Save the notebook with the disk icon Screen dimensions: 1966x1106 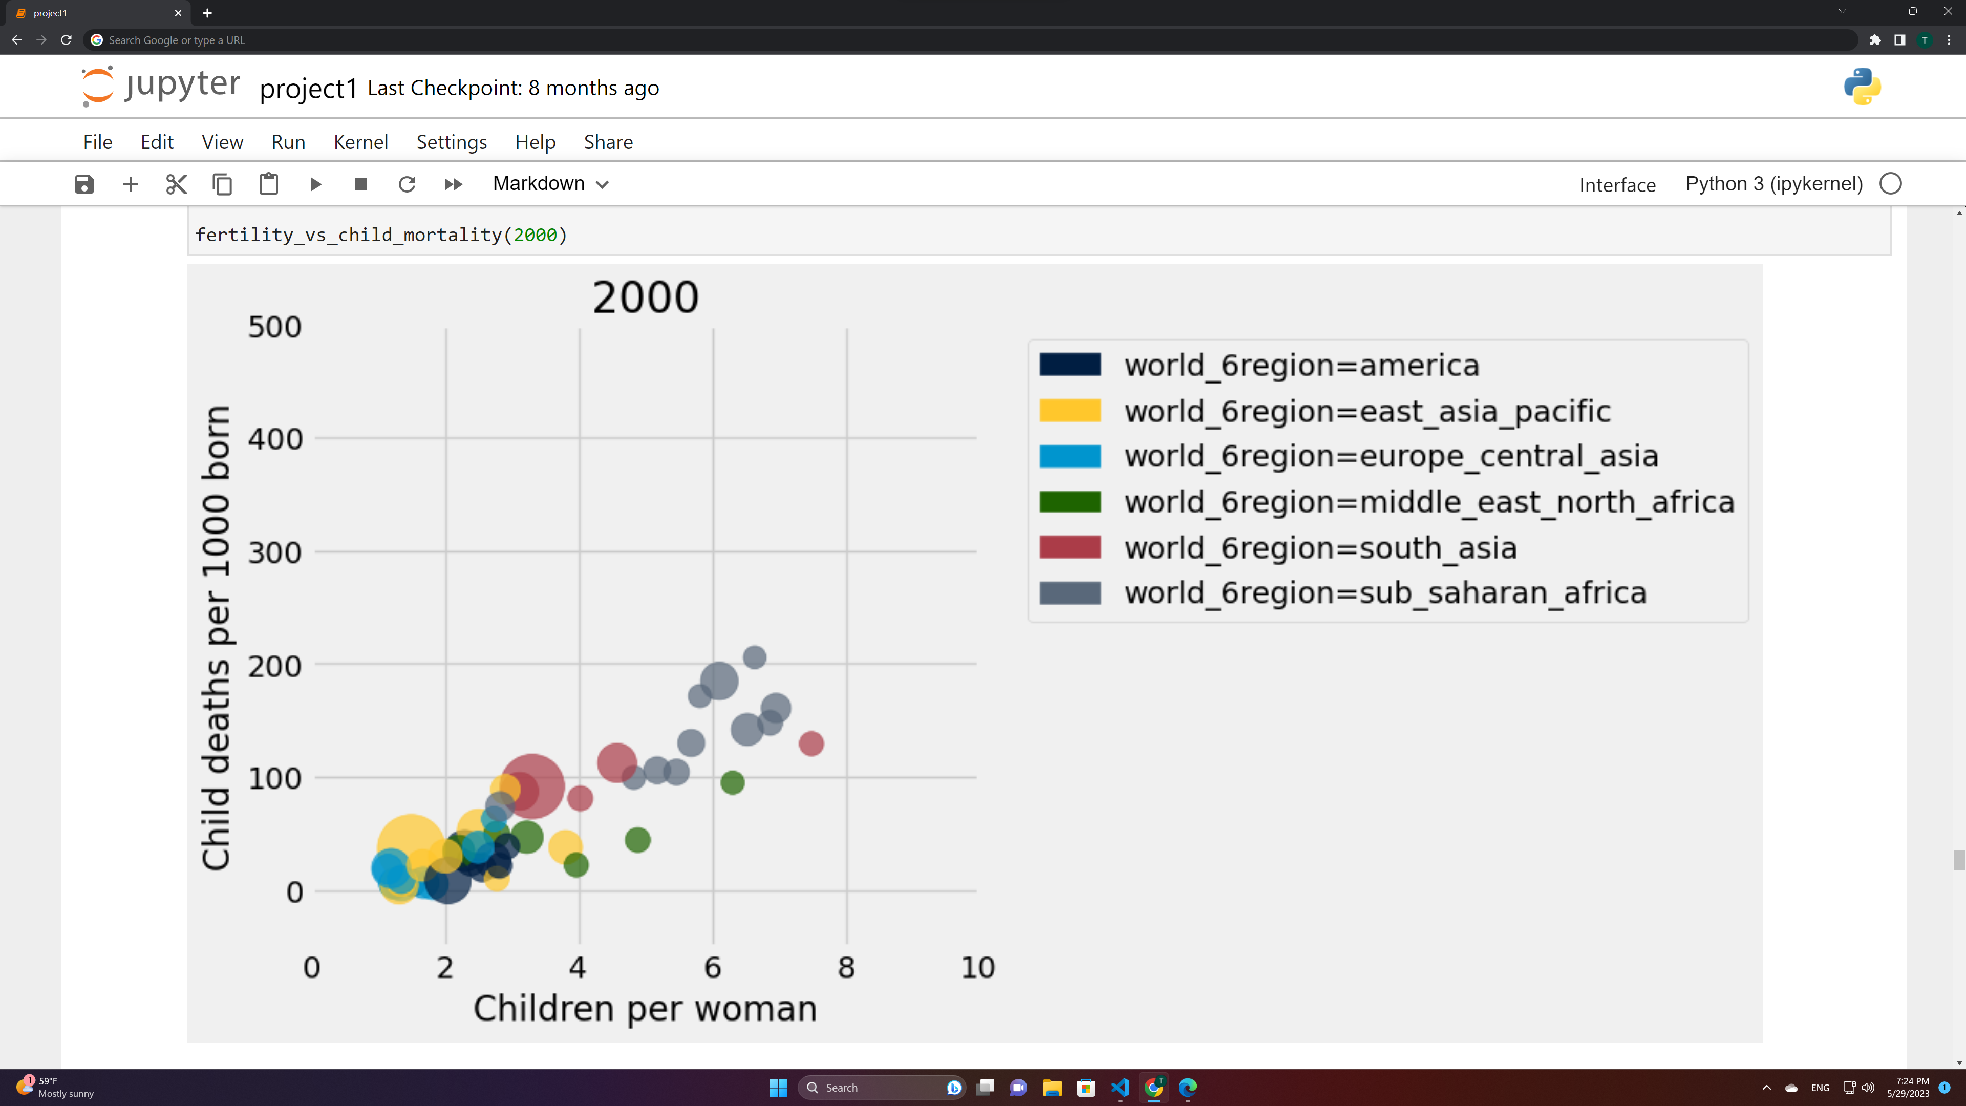[x=84, y=184]
